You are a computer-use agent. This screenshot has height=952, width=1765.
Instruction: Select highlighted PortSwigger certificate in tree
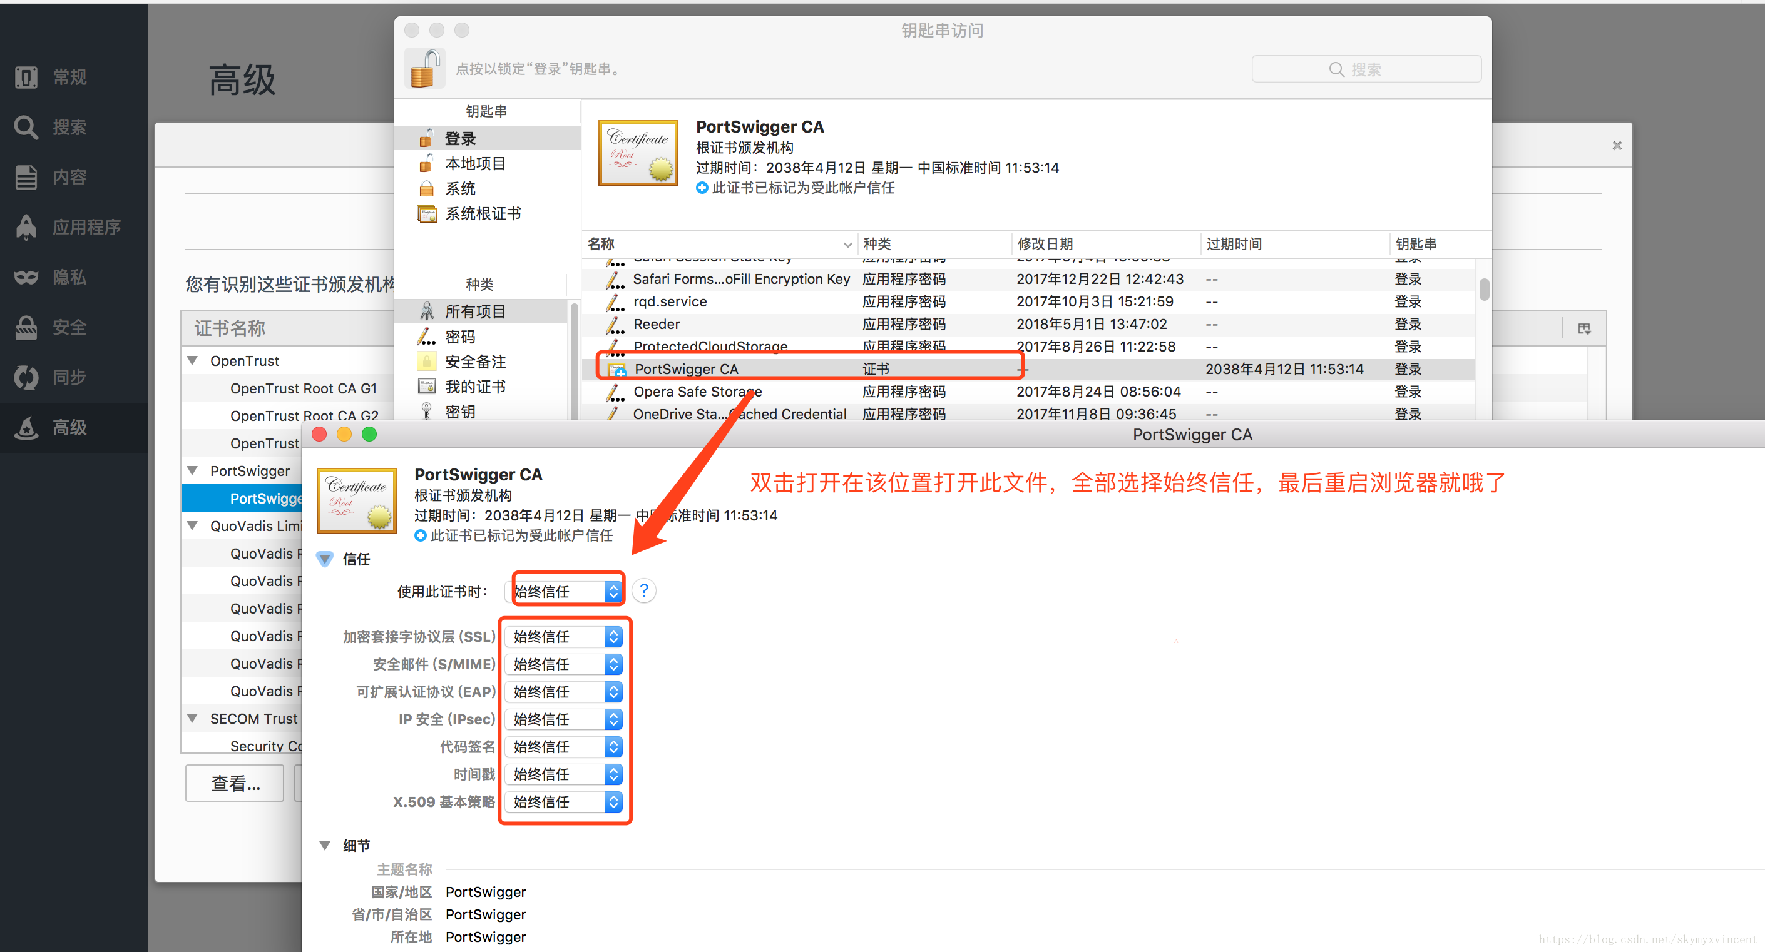(242, 498)
